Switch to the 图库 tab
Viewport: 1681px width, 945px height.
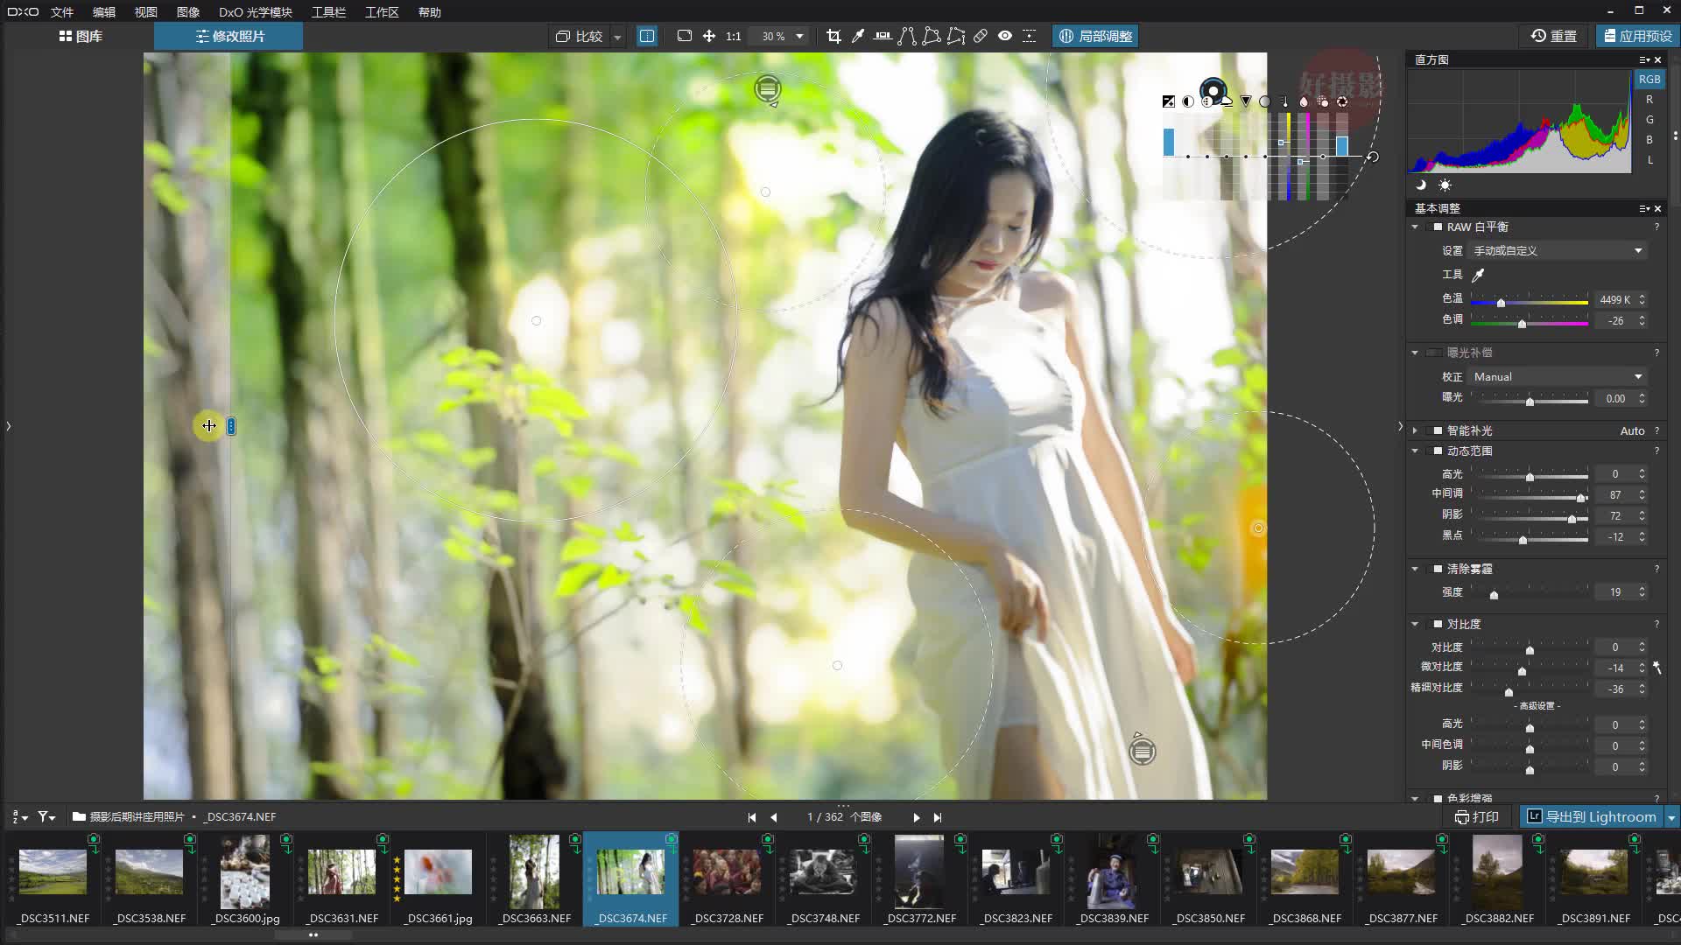[x=82, y=36]
